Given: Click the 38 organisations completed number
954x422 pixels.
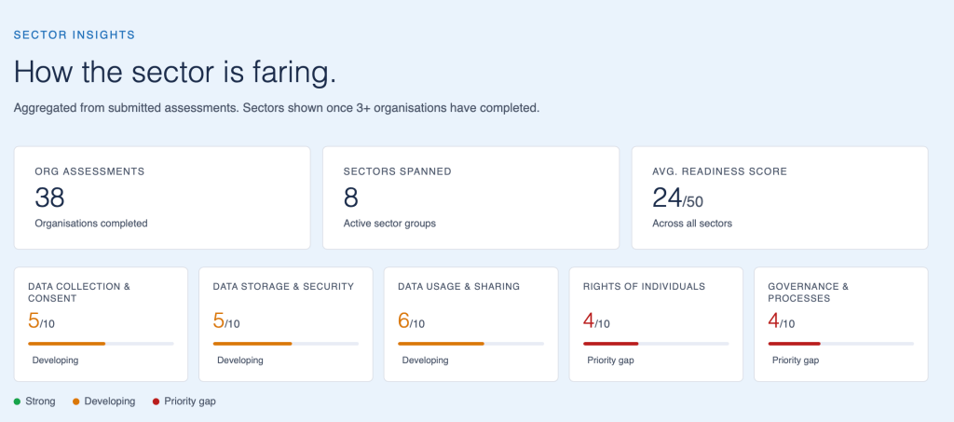Looking at the screenshot, I should coord(50,197).
